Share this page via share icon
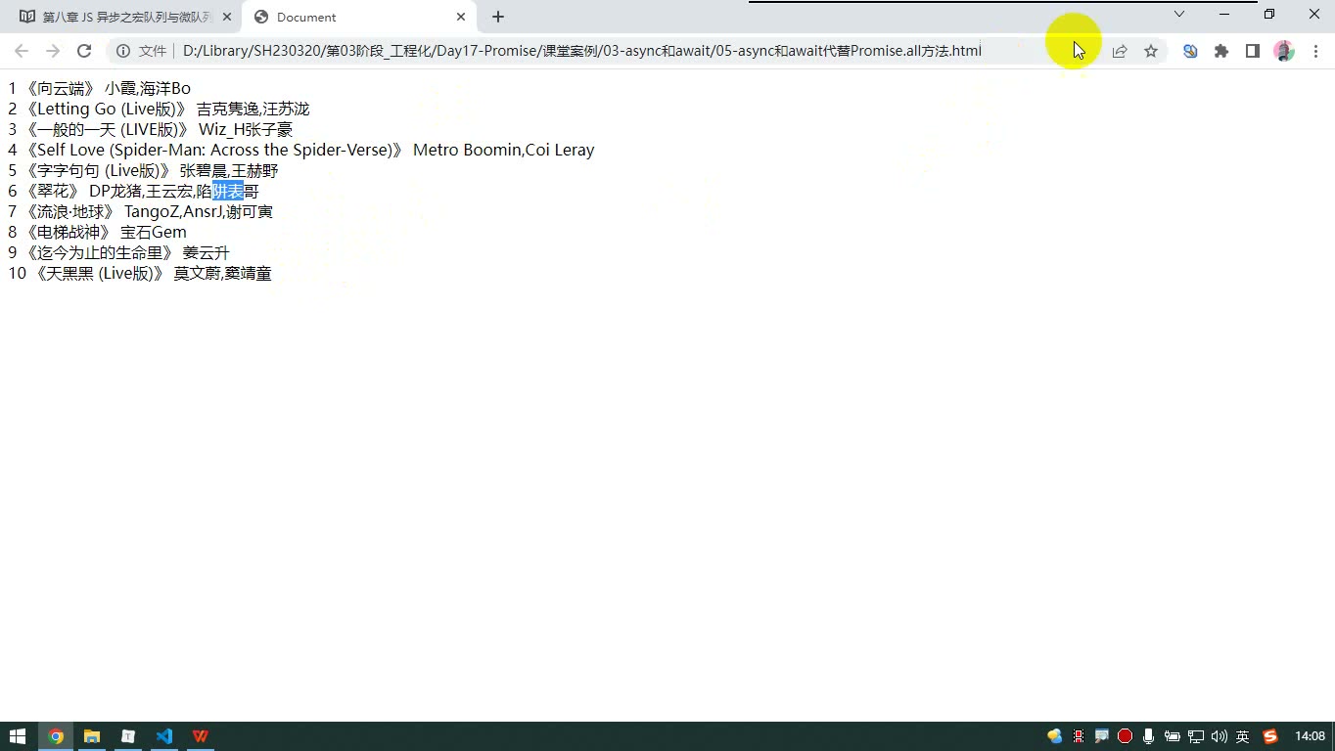The image size is (1335, 751). coord(1120,51)
